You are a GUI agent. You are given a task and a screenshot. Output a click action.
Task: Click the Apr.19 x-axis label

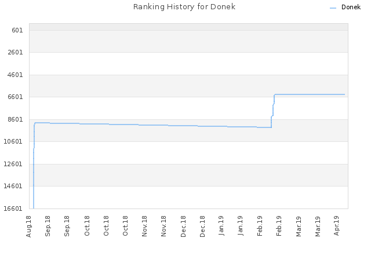pyautogui.click(x=336, y=225)
